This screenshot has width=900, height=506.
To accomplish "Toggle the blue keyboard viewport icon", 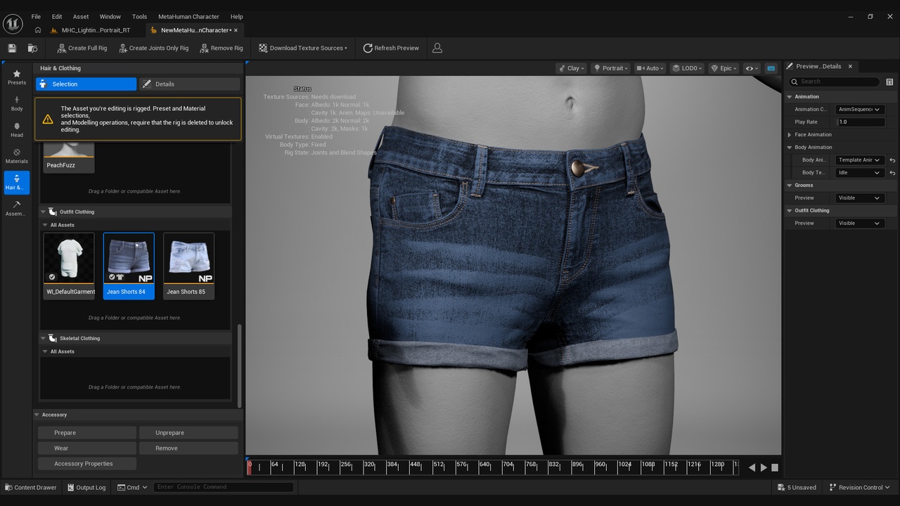I will pyautogui.click(x=771, y=68).
